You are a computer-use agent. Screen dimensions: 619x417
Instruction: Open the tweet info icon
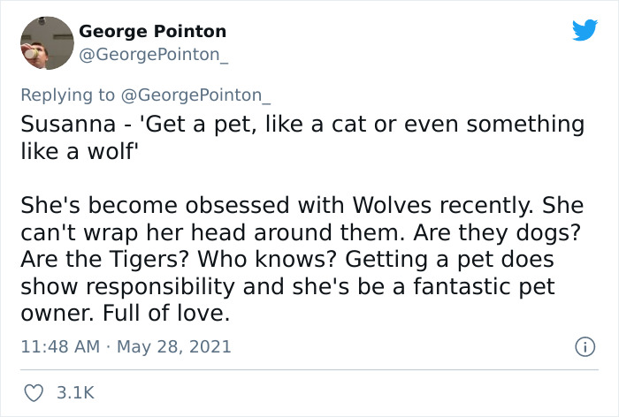(x=585, y=346)
